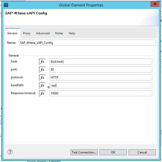Screen dimensions: 162x162
Task: Click the port field showing 80
Action: pos(101,69)
